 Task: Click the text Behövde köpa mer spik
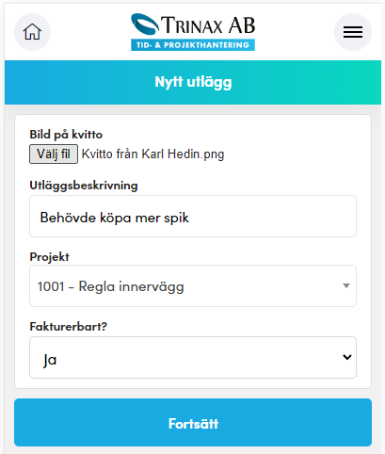pos(115,218)
